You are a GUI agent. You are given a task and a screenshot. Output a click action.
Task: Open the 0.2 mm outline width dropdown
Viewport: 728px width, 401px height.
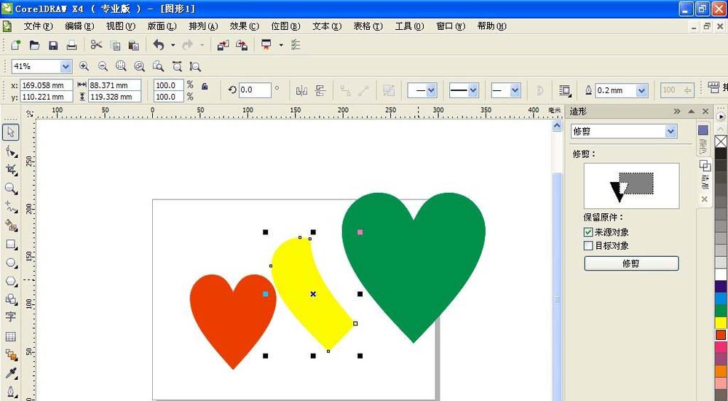641,90
